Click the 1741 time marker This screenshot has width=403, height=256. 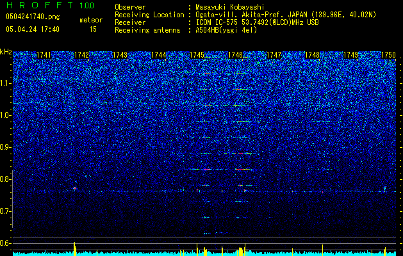[x=44, y=55]
